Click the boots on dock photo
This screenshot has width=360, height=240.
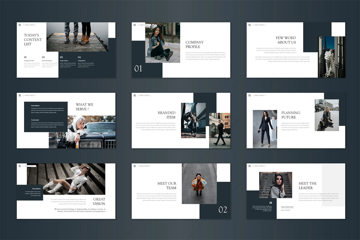(77, 37)
